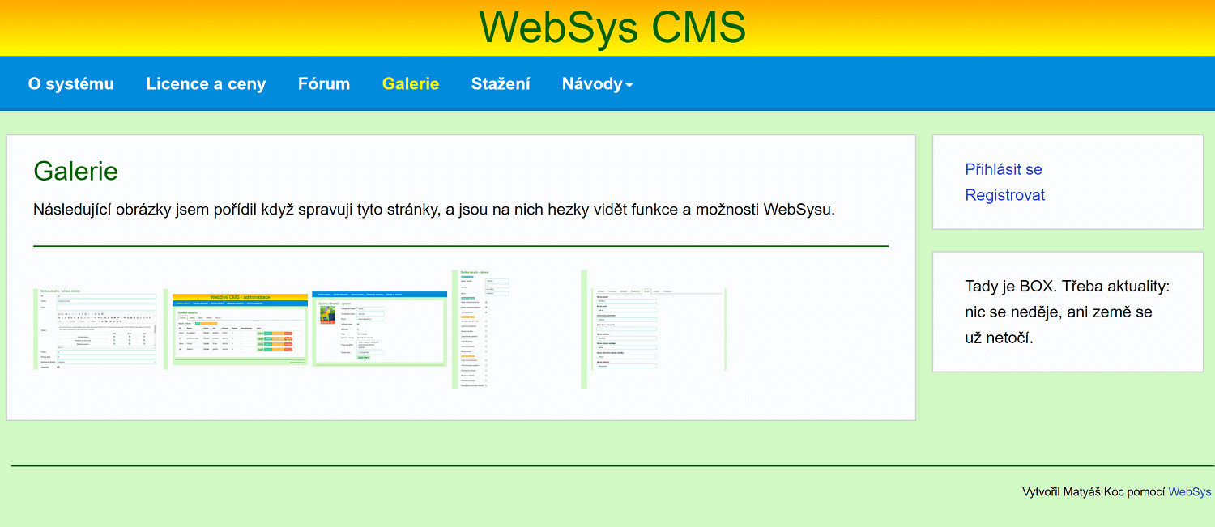The image size is (1215, 527).
Task: Open the Stažení page
Action: point(501,84)
